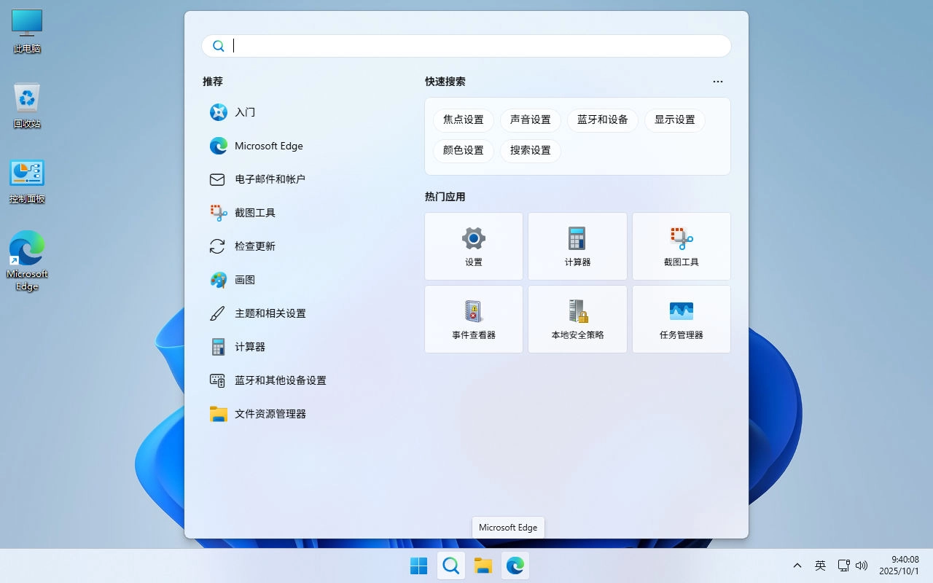Click the 声音设置 quick search chip
Image resolution: width=933 pixels, height=583 pixels.
coord(530,120)
